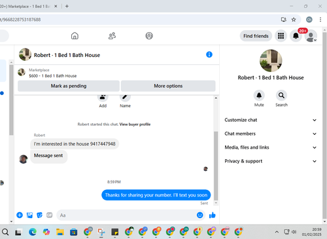Send a thumbs-up like
The image size is (327, 239).
(213, 215)
